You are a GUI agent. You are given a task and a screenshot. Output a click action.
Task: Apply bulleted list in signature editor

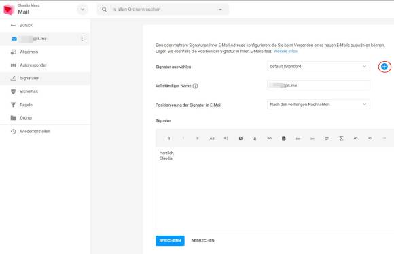pyautogui.click(x=298, y=138)
